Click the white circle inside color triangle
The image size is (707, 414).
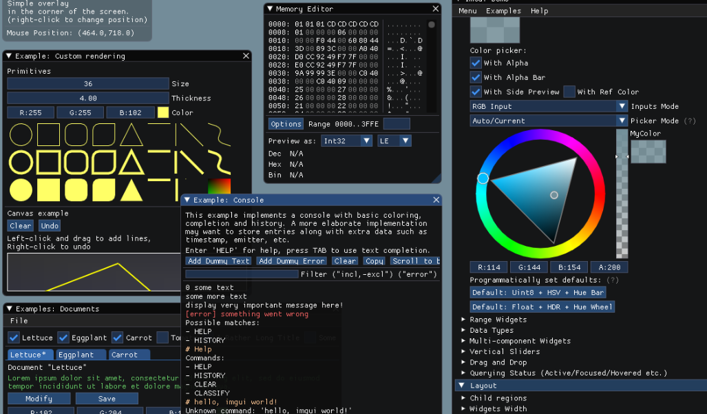(x=554, y=195)
